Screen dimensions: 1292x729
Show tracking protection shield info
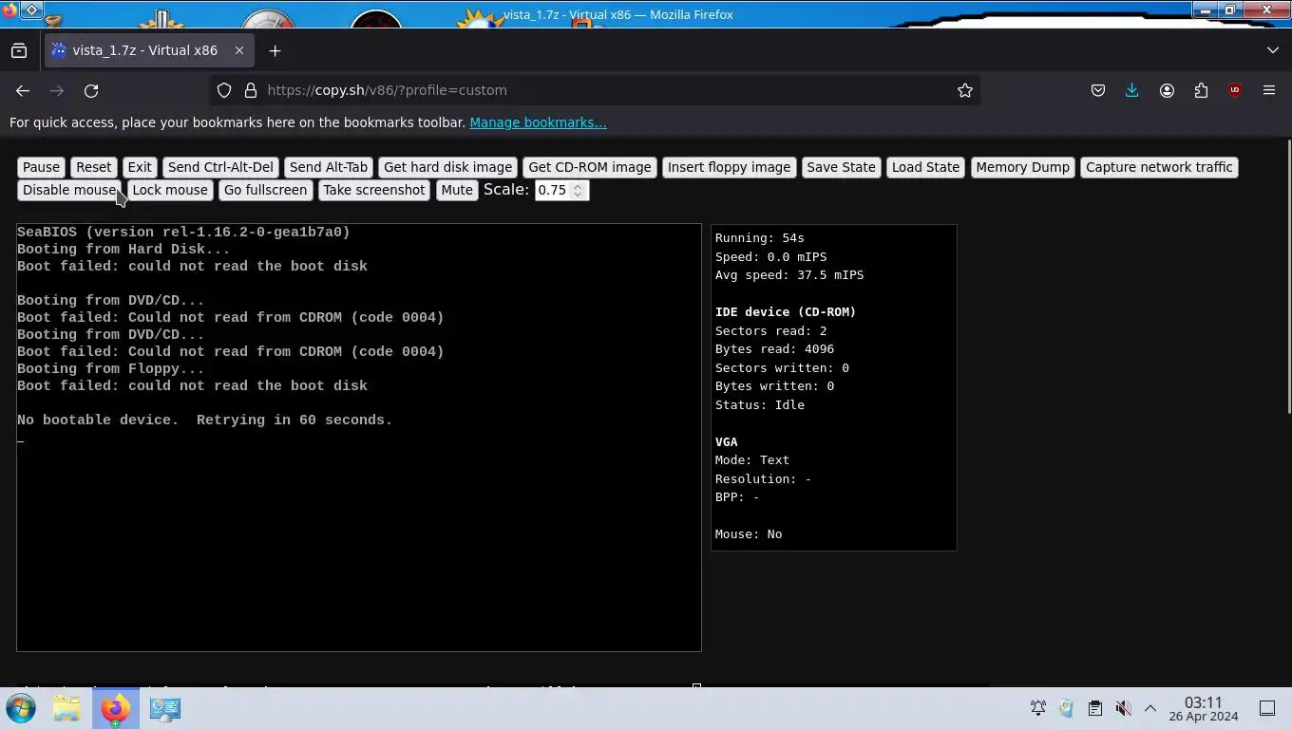tap(224, 90)
